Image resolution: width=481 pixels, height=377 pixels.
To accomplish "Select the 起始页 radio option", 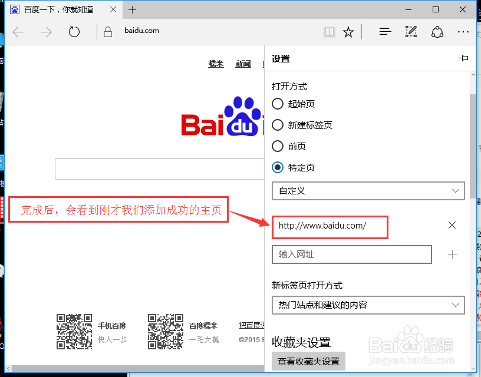I will click(278, 104).
